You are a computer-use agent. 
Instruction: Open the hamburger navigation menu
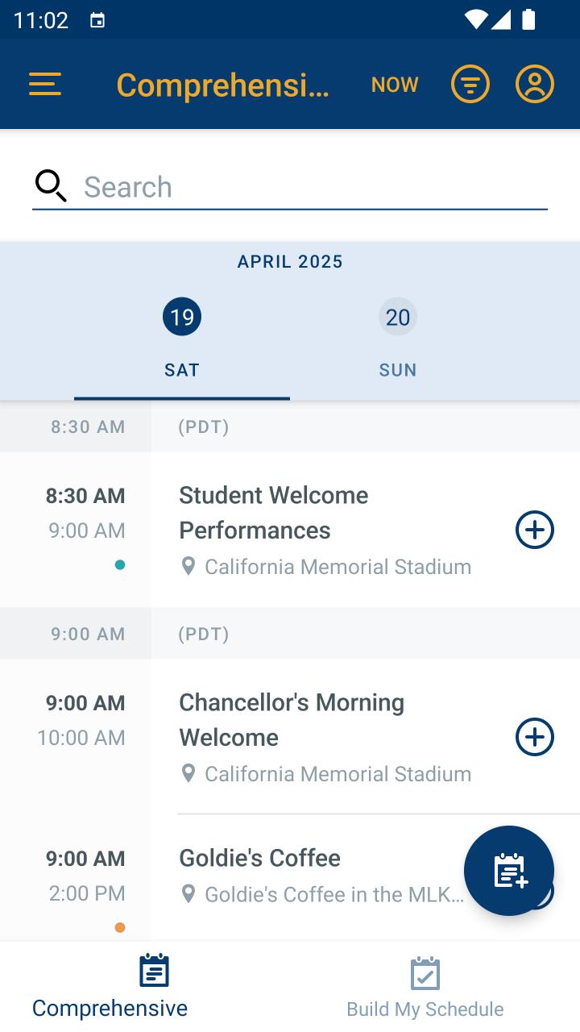point(45,84)
